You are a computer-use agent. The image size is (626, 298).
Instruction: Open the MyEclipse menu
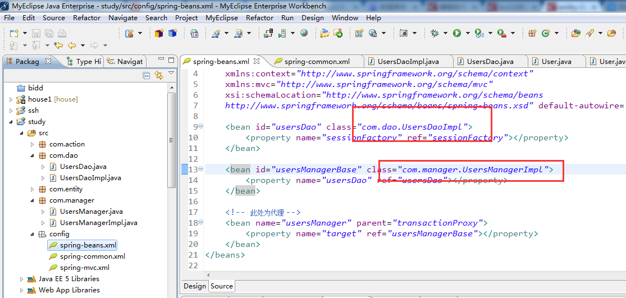222,18
